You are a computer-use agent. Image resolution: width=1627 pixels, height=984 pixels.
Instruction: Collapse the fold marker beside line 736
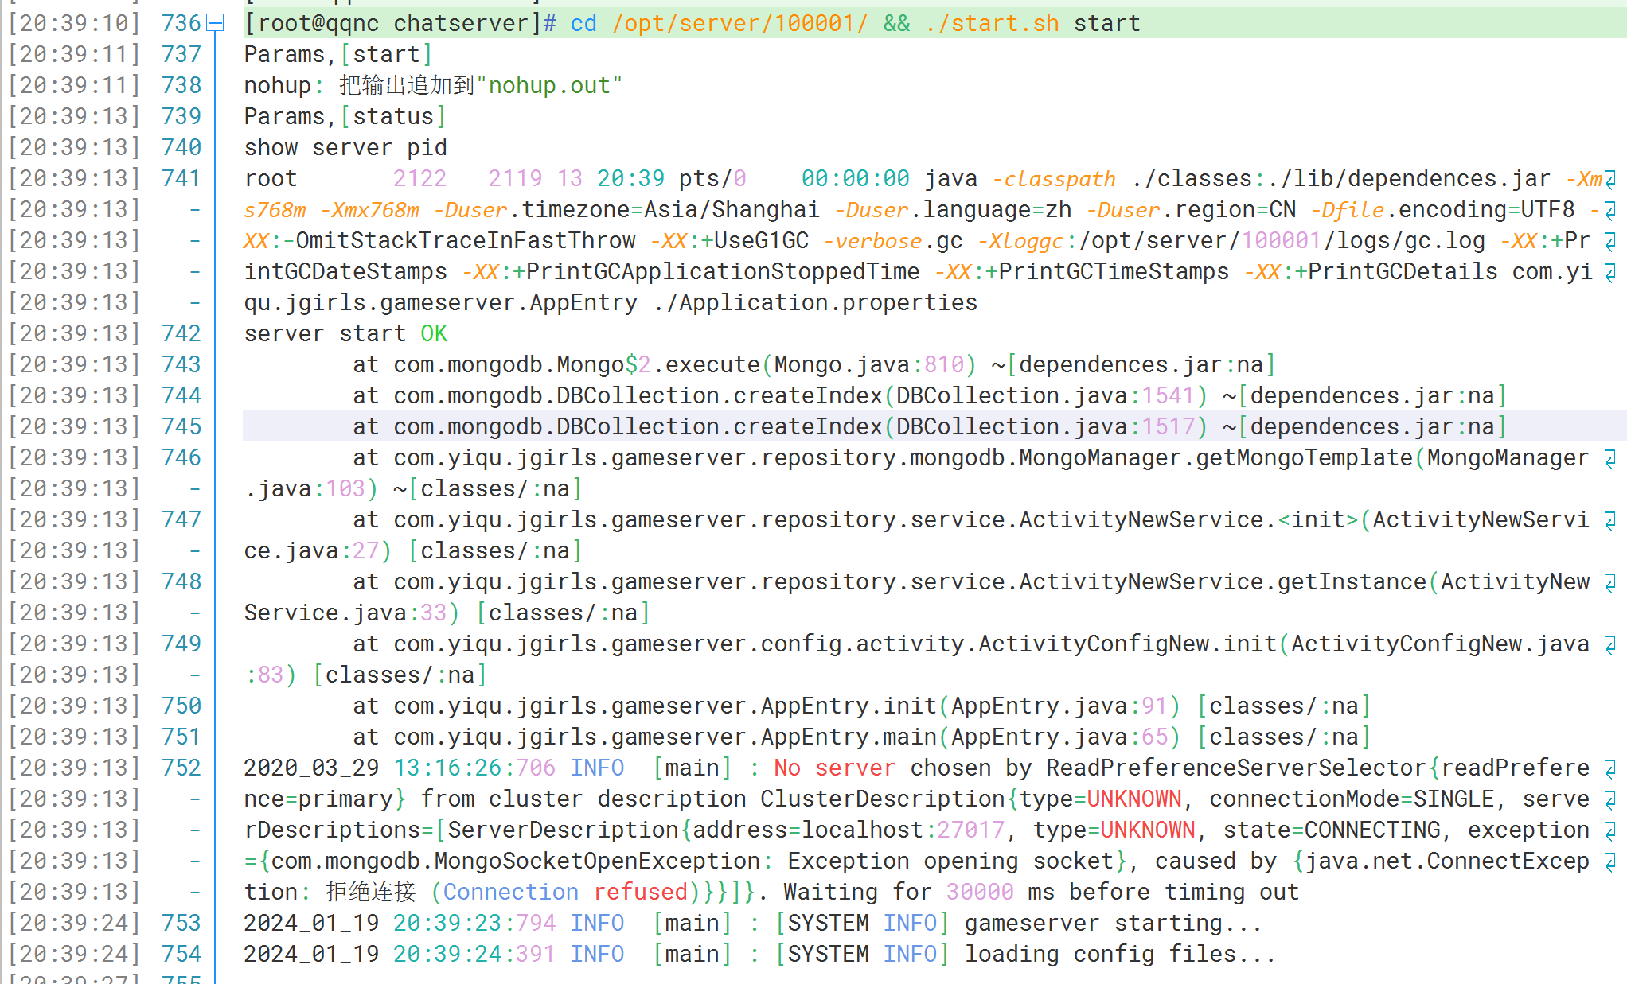click(215, 23)
